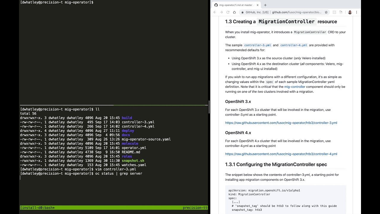Click the deploy directory in terminal listing

click(x=128, y=131)
